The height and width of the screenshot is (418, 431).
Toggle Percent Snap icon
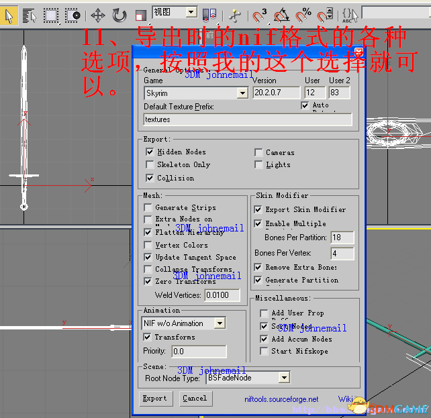click(303, 15)
